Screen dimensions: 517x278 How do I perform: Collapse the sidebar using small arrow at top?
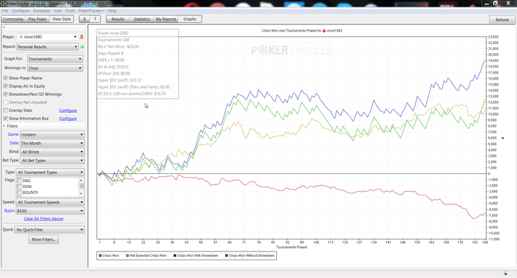coord(4,27)
